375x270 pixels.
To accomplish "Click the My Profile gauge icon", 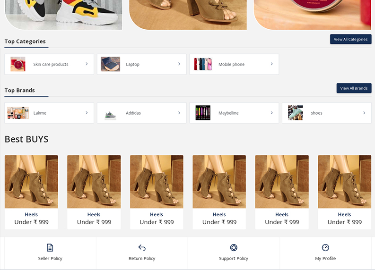I will point(325,248).
